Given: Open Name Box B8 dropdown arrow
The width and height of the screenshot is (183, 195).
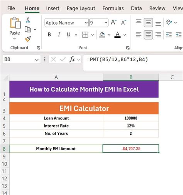Looking at the screenshot, I should 37,60.
